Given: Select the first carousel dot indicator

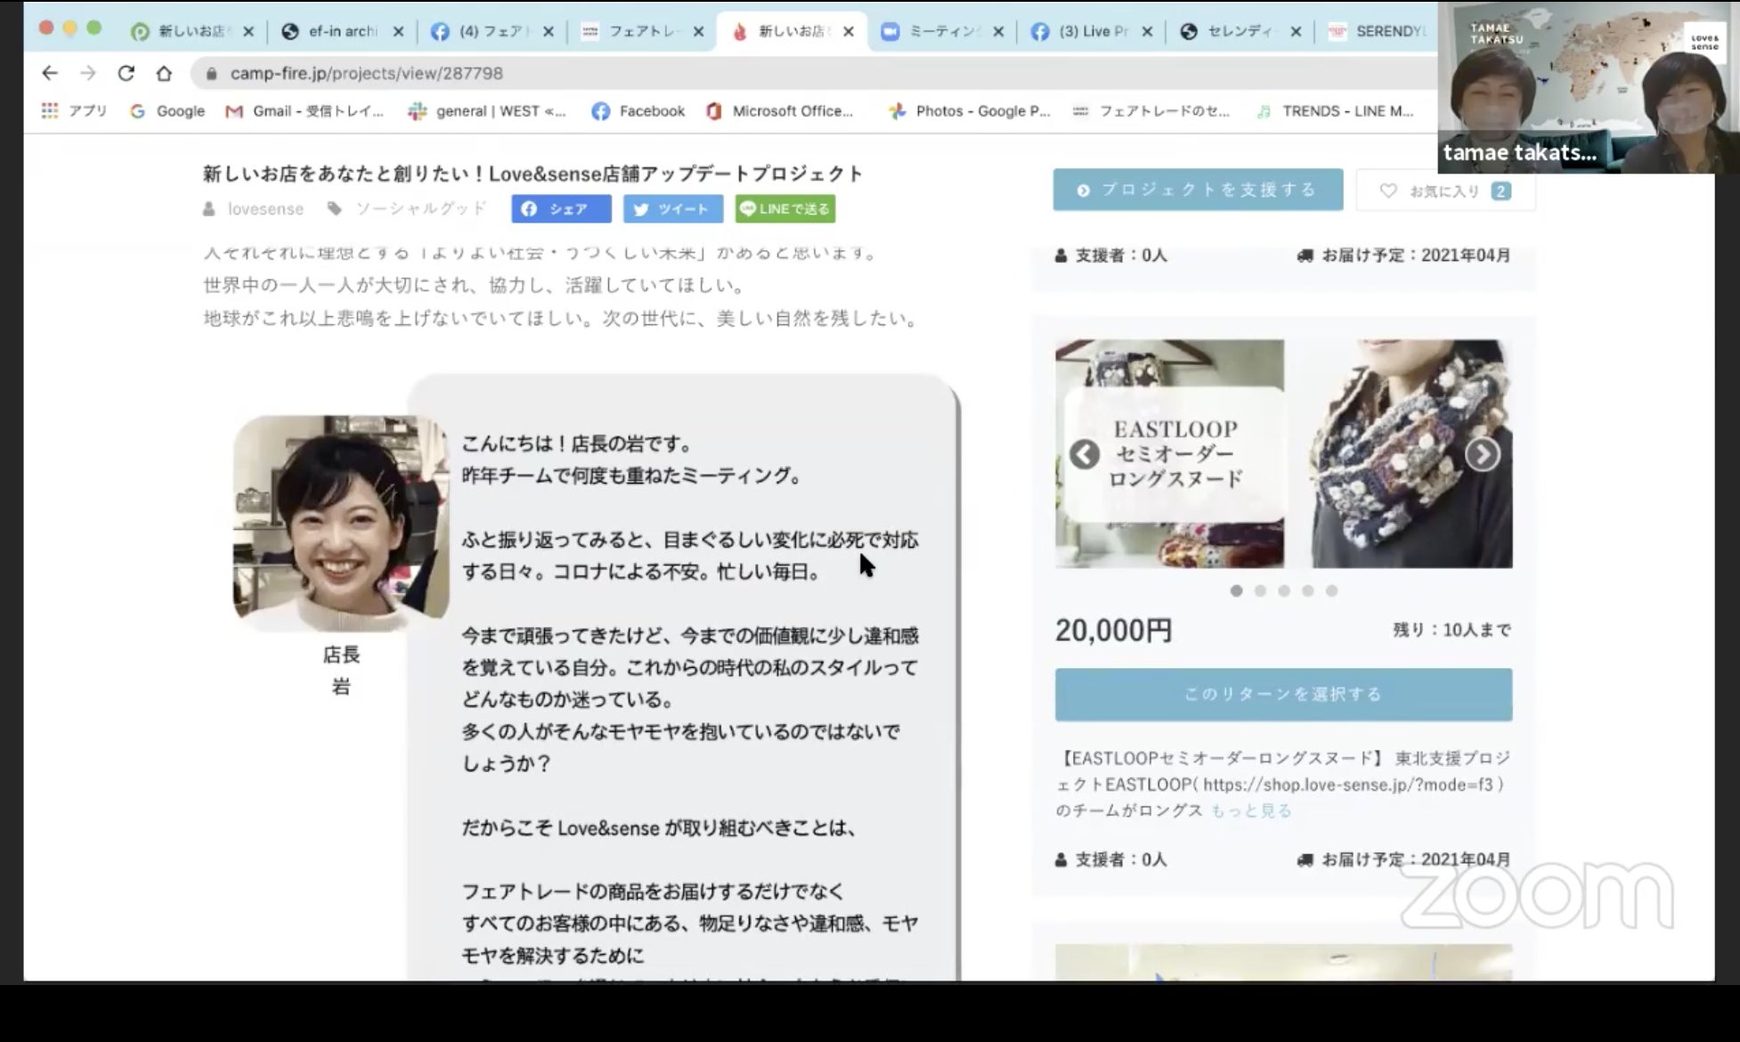Looking at the screenshot, I should tap(1236, 590).
